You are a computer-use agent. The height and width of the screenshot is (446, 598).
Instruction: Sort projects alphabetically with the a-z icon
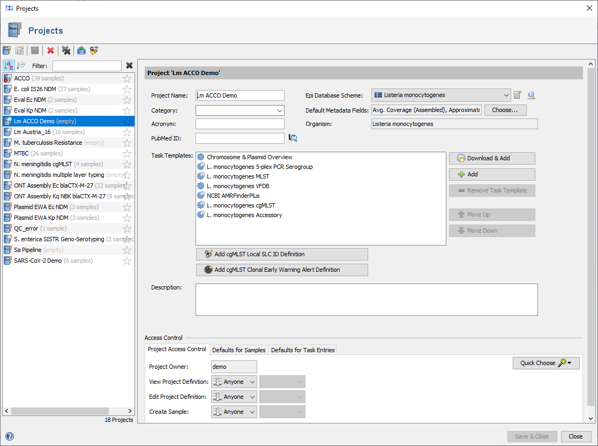pyautogui.click(x=9, y=65)
